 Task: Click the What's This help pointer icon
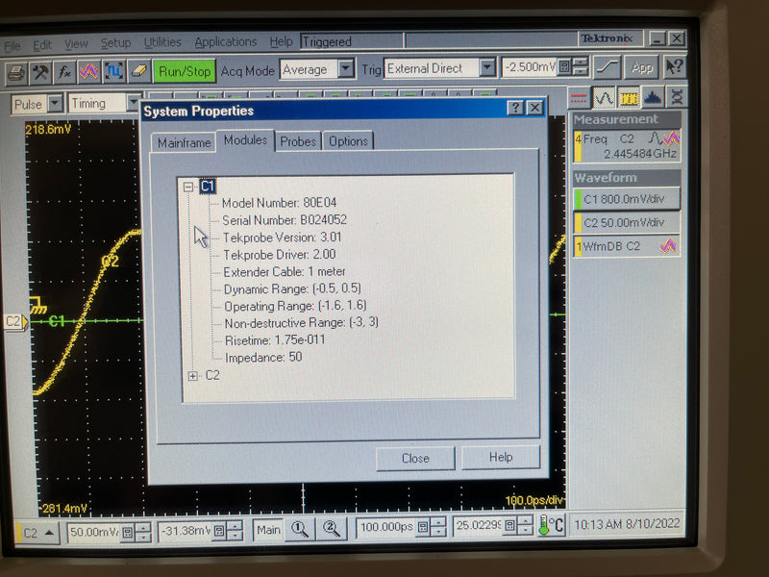click(675, 66)
